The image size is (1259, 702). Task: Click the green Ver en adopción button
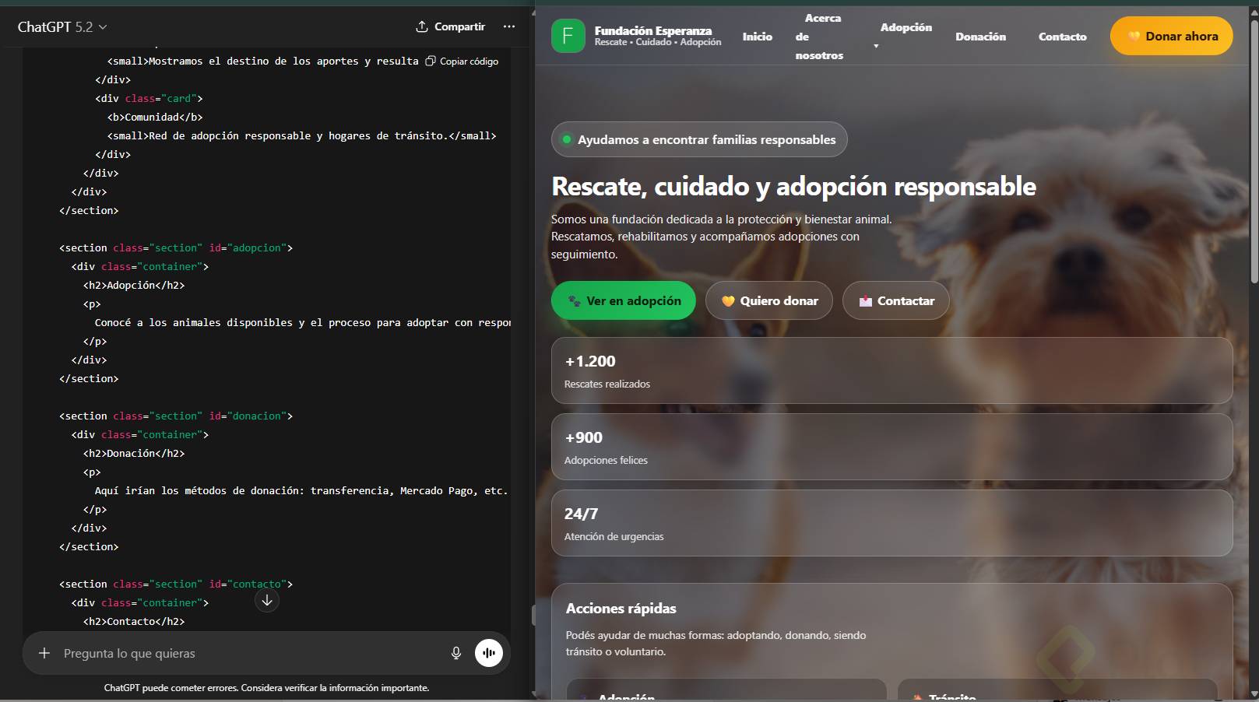(623, 300)
